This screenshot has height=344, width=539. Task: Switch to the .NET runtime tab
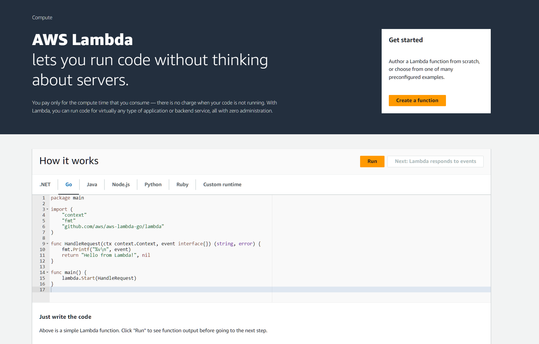pyautogui.click(x=45, y=184)
